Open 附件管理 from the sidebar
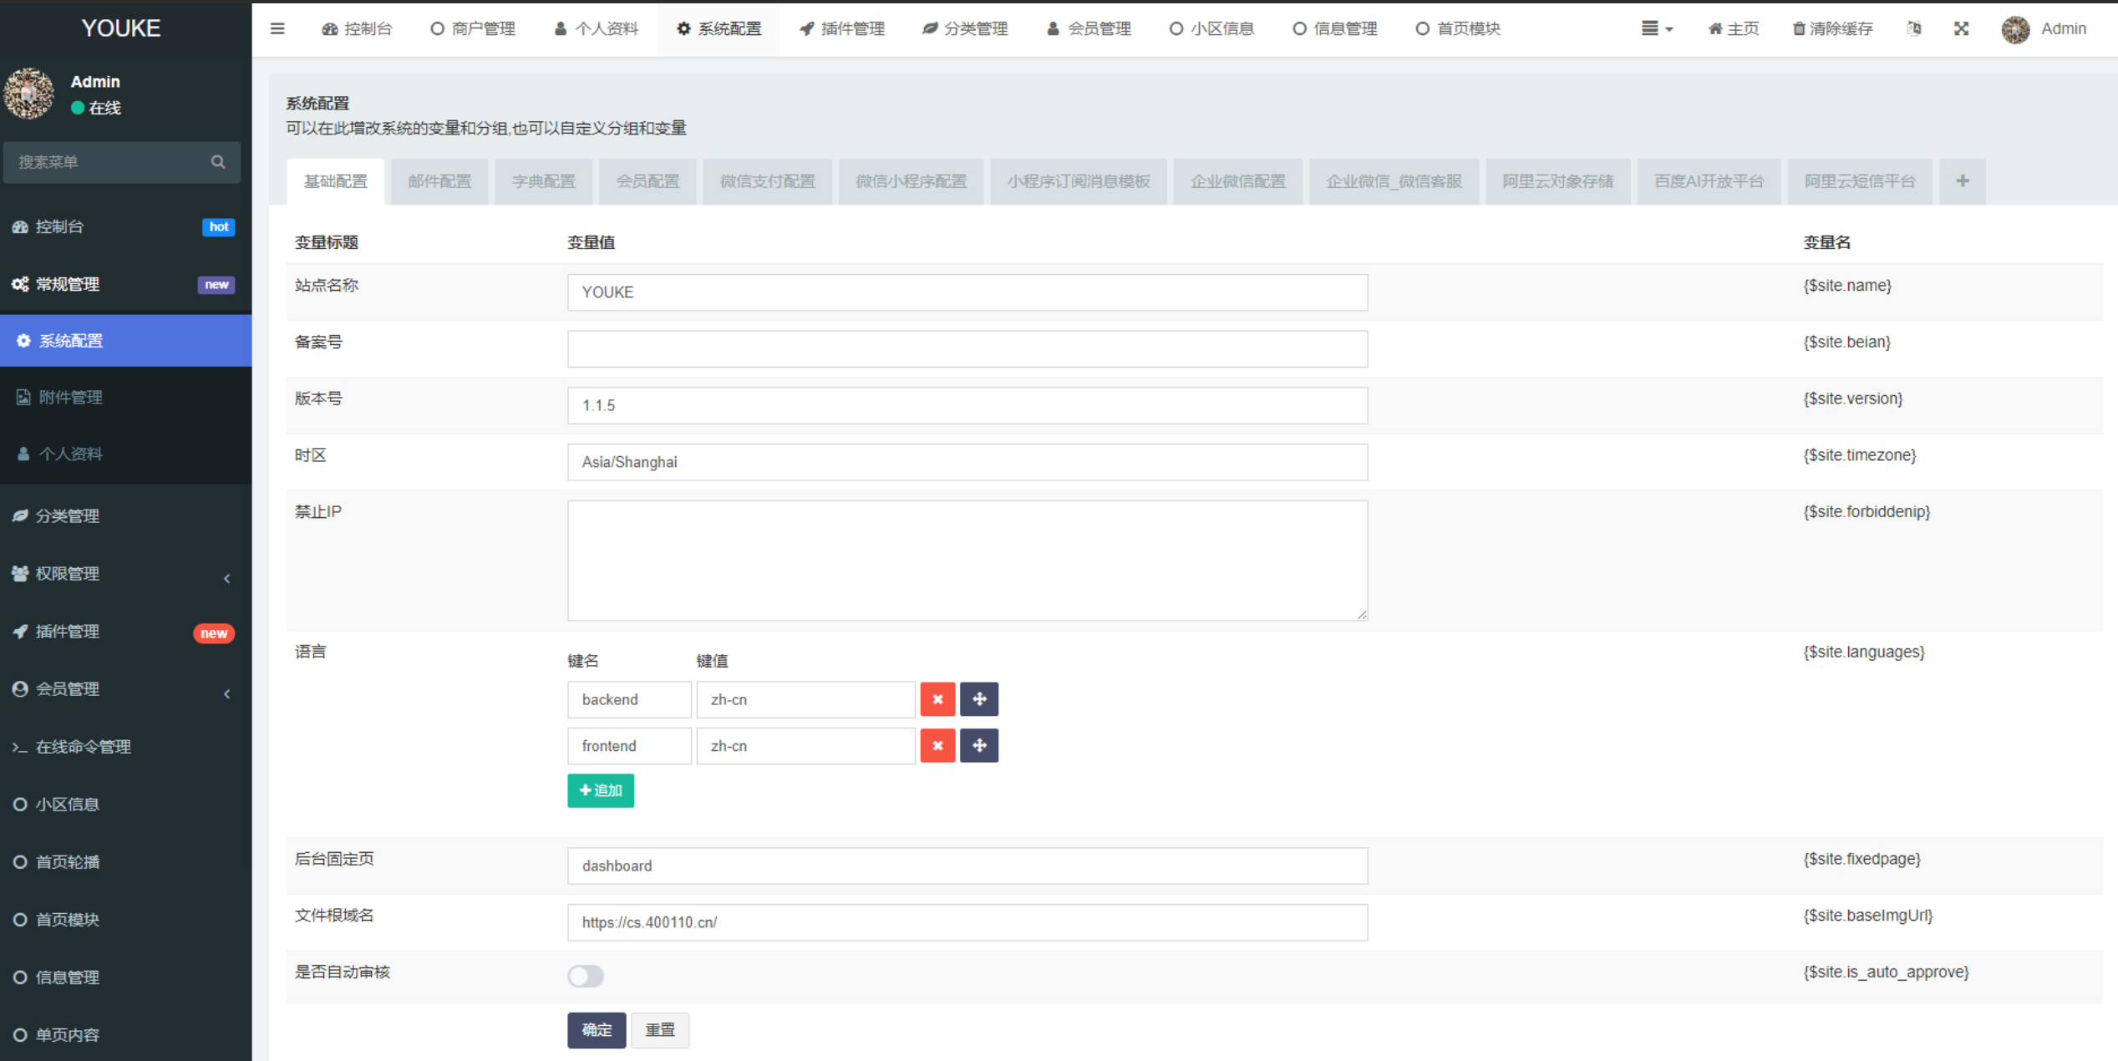 [x=71, y=397]
